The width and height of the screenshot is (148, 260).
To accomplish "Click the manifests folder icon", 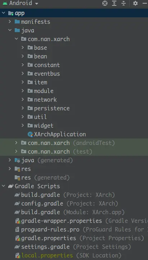I will tap(17, 22).
